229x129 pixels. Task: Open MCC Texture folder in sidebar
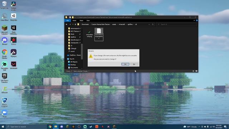pyautogui.click(x=74, y=31)
